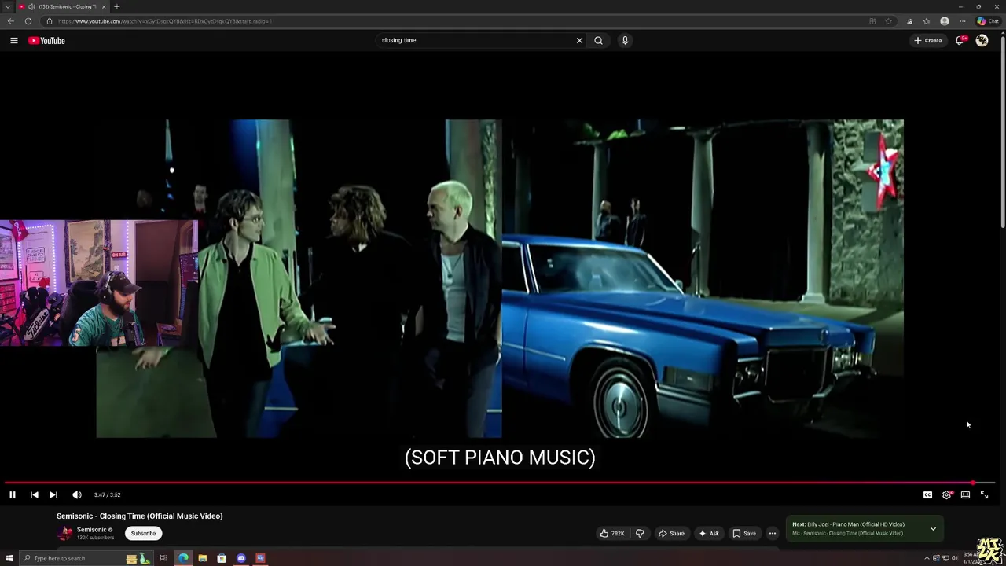Image resolution: width=1006 pixels, height=566 pixels.
Task: Bookmark this page with the star icon
Action: pyautogui.click(x=889, y=21)
